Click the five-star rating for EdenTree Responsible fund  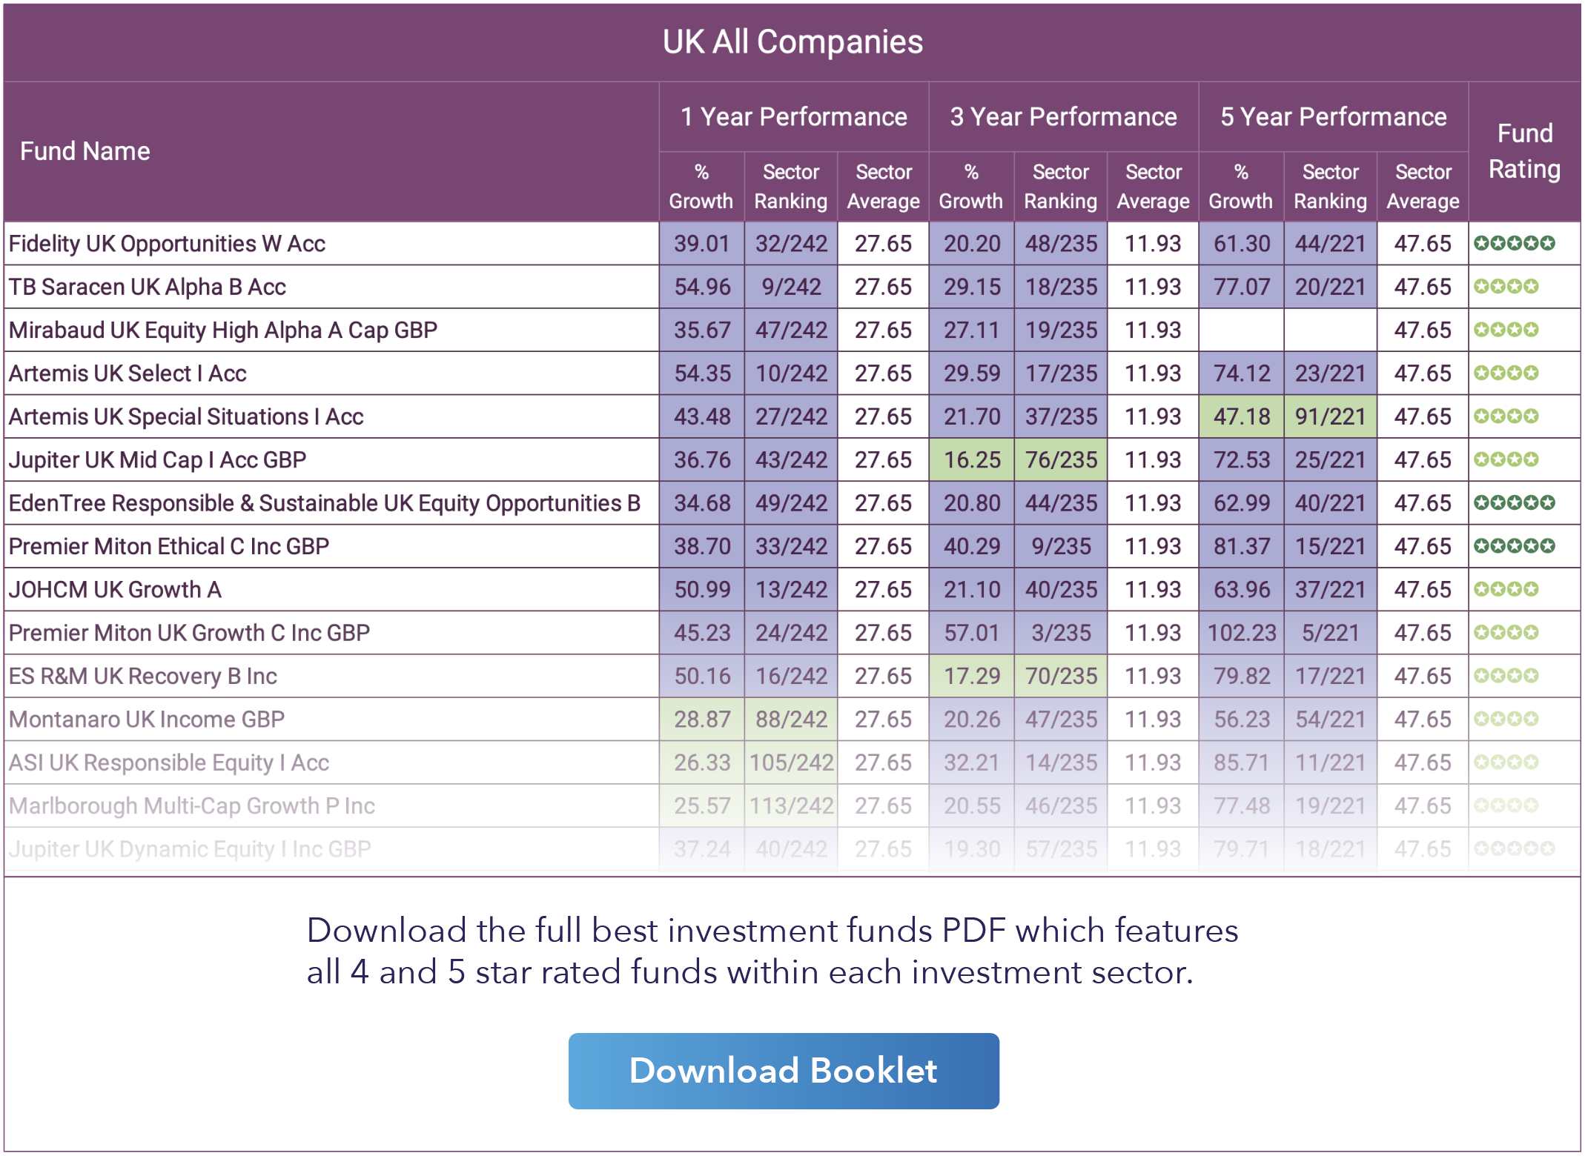[1514, 503]
